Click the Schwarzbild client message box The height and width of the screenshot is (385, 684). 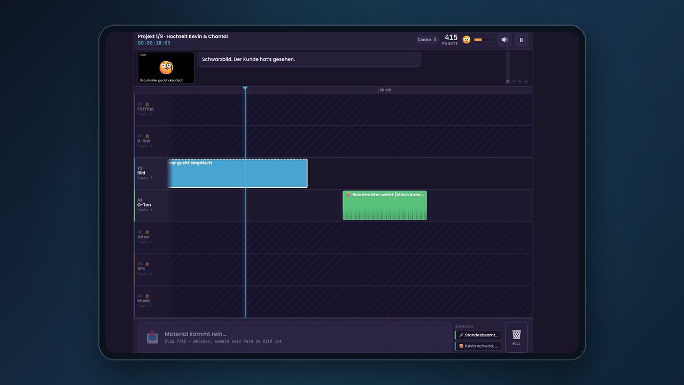coord(309,59)
